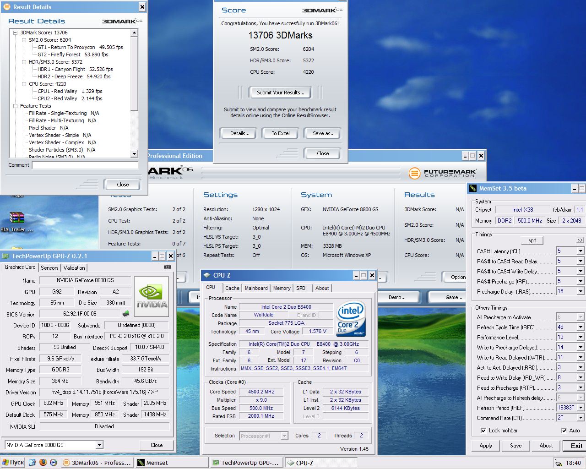Click the Futuremark Corporation logo
586x469 pixels.
pos(442,173)
